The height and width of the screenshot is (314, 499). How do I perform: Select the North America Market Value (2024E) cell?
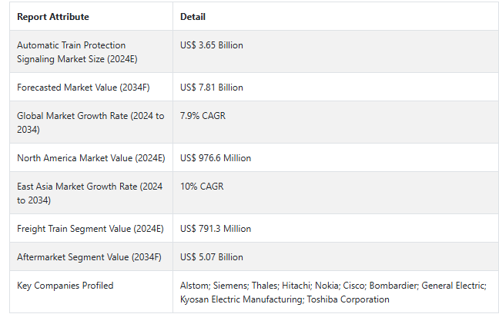[x=91, y=158]
